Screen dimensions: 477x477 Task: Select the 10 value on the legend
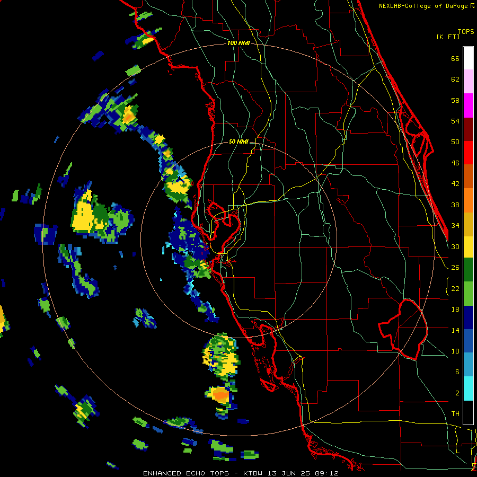coord(455,351)
